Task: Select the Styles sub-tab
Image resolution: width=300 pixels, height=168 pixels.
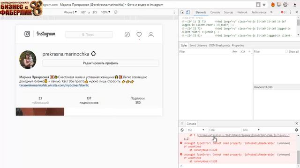Action: 184,45
